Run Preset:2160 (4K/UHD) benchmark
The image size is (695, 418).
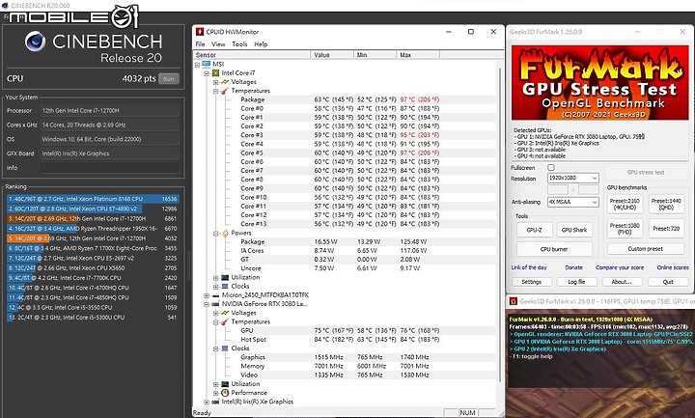coord(625,204)
